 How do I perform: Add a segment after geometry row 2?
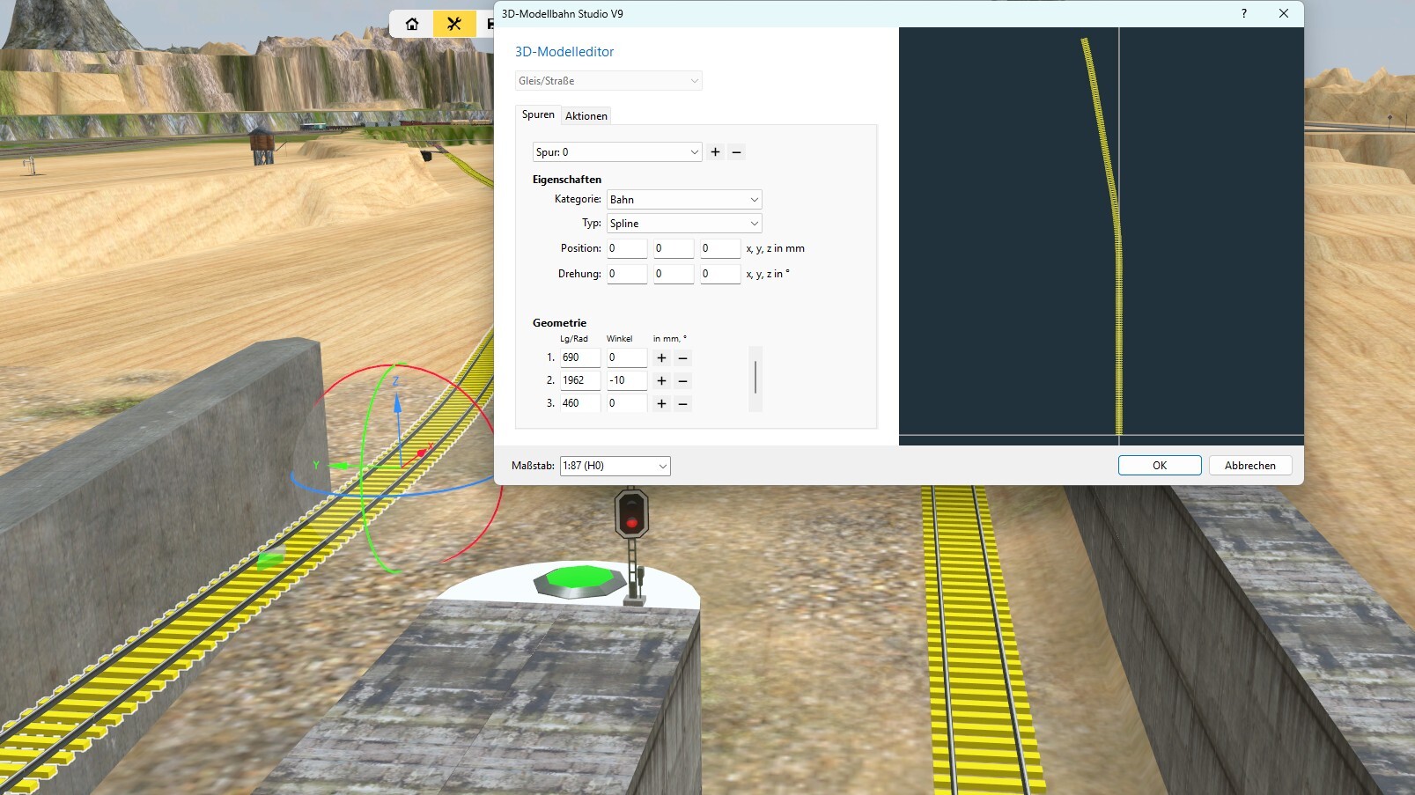661,380
